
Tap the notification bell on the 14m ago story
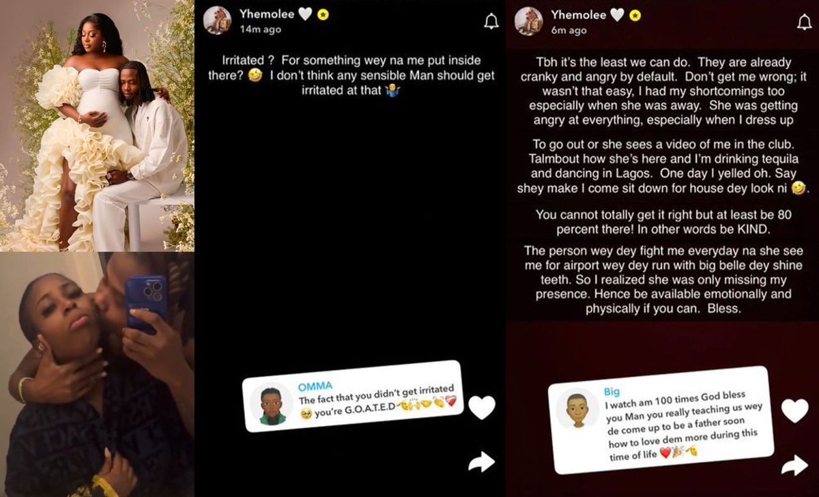coord(491,22)
